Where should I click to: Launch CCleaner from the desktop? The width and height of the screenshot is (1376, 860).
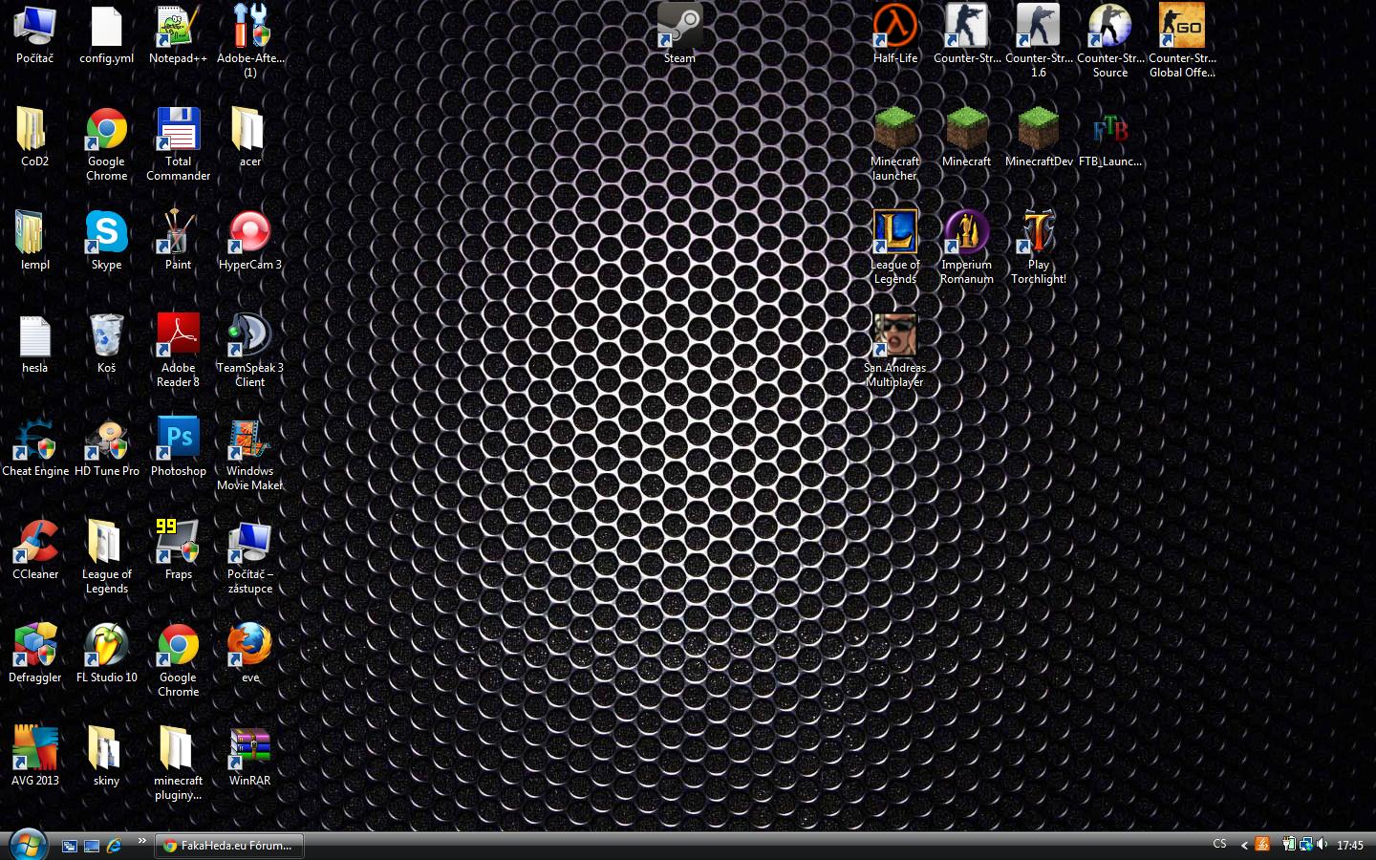click(35, 549)
